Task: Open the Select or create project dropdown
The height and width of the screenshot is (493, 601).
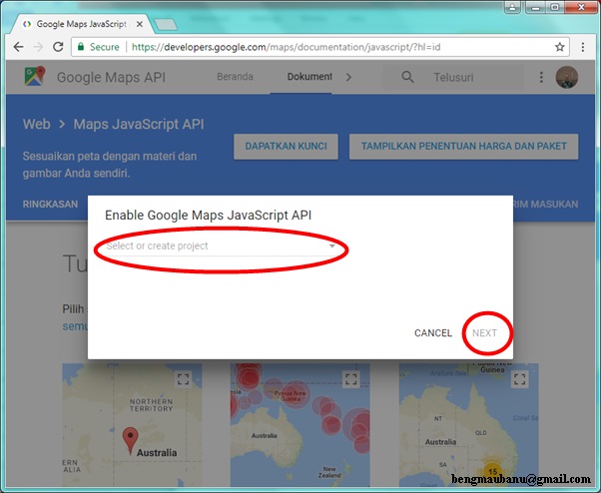Action: 222,246
